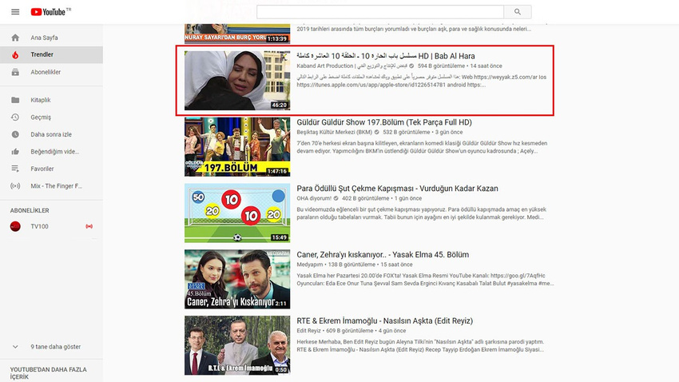
Task: Click Para Ödüllü Şut Çekme video description
Action: tap(421, 213)
